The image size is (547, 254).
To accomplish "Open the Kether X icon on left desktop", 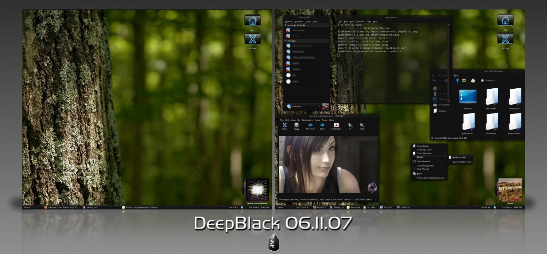I will 252,39.
